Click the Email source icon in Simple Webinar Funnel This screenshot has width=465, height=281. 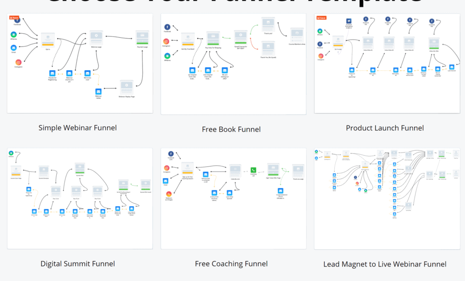point(14,48)
